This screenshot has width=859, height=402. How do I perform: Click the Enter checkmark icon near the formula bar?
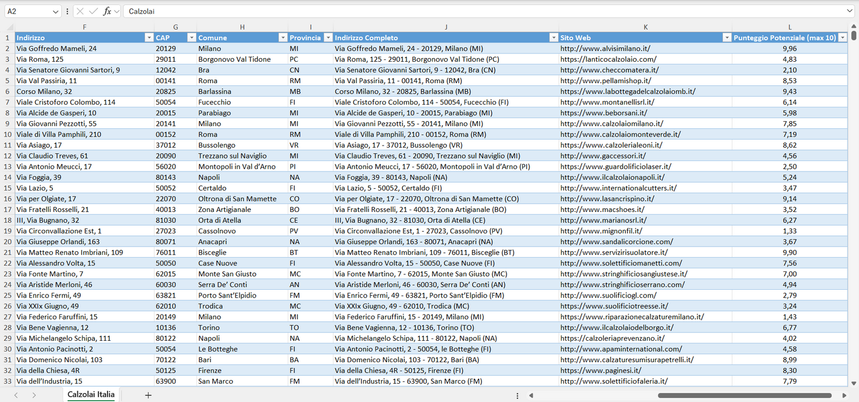93,11
